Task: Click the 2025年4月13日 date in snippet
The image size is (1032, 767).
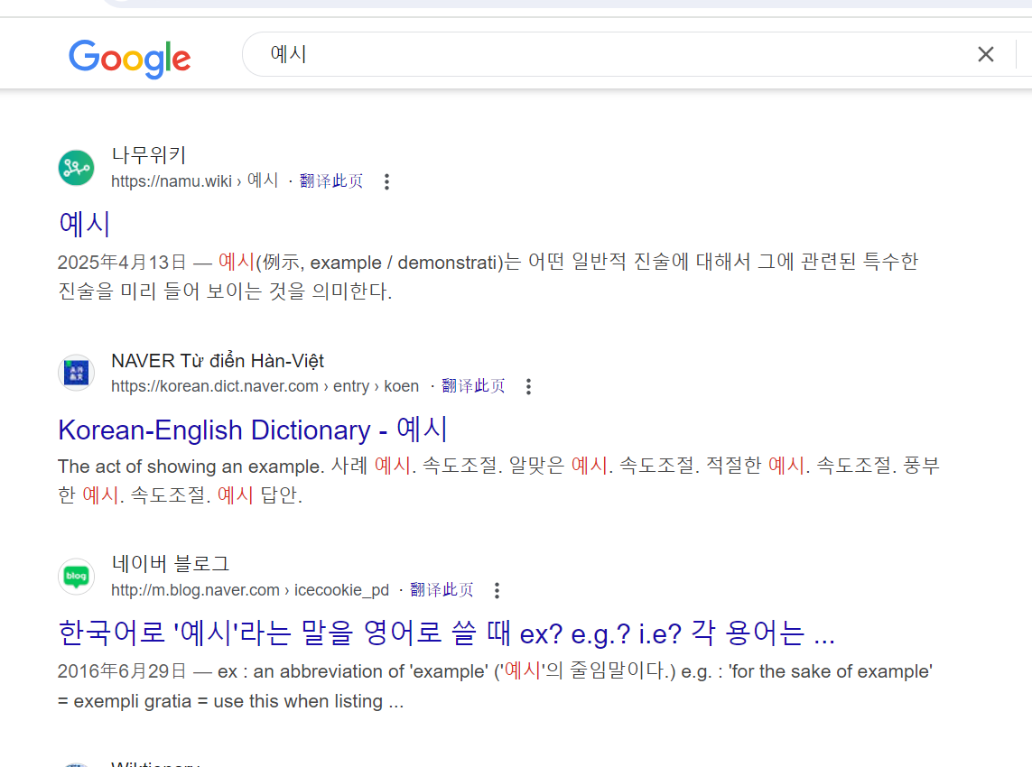Action: [x=123, y=263]
